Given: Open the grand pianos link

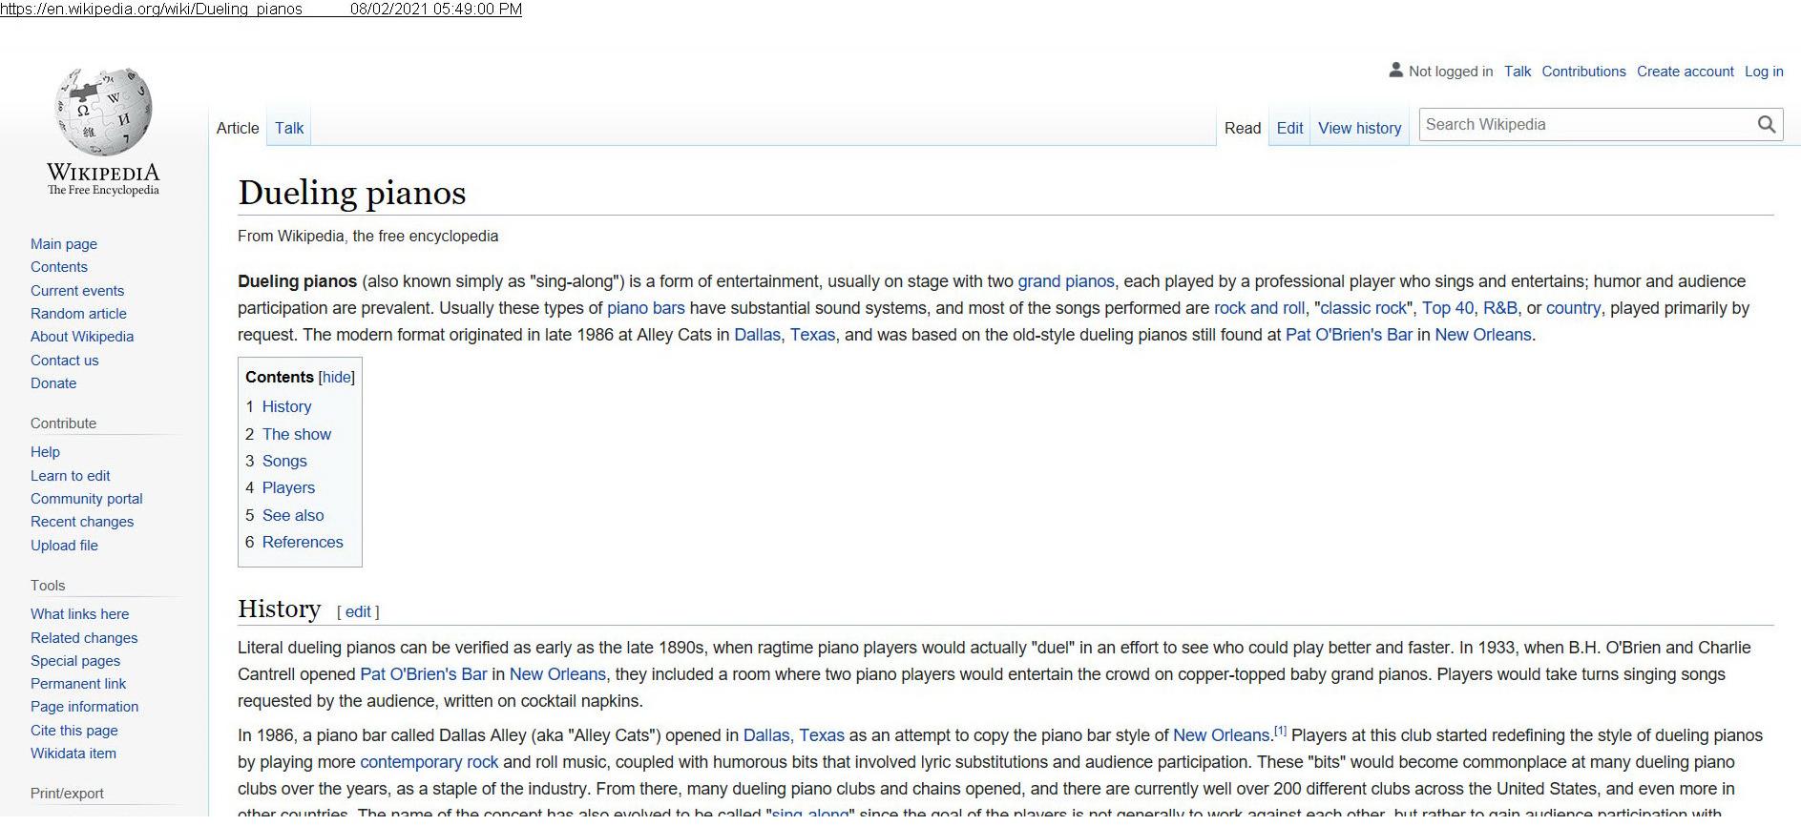Looking at the screenshot, I should coord(1065,281).
